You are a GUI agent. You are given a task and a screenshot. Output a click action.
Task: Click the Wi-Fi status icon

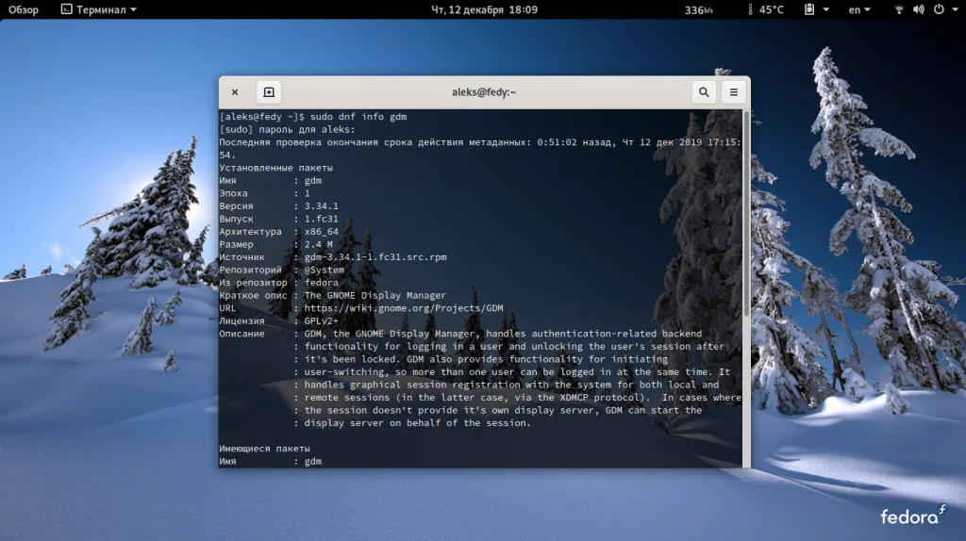click(899, 9)
